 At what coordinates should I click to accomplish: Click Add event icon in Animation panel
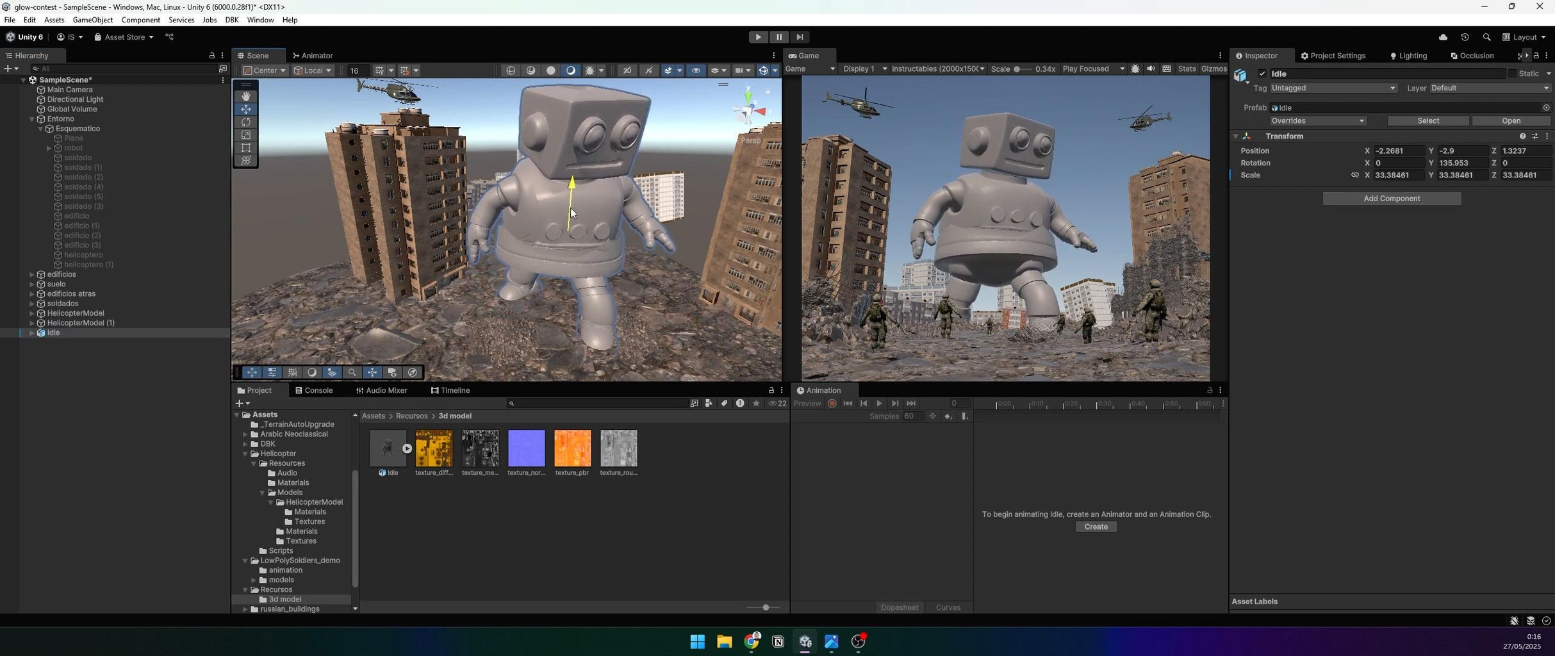[x=964, y=416]
